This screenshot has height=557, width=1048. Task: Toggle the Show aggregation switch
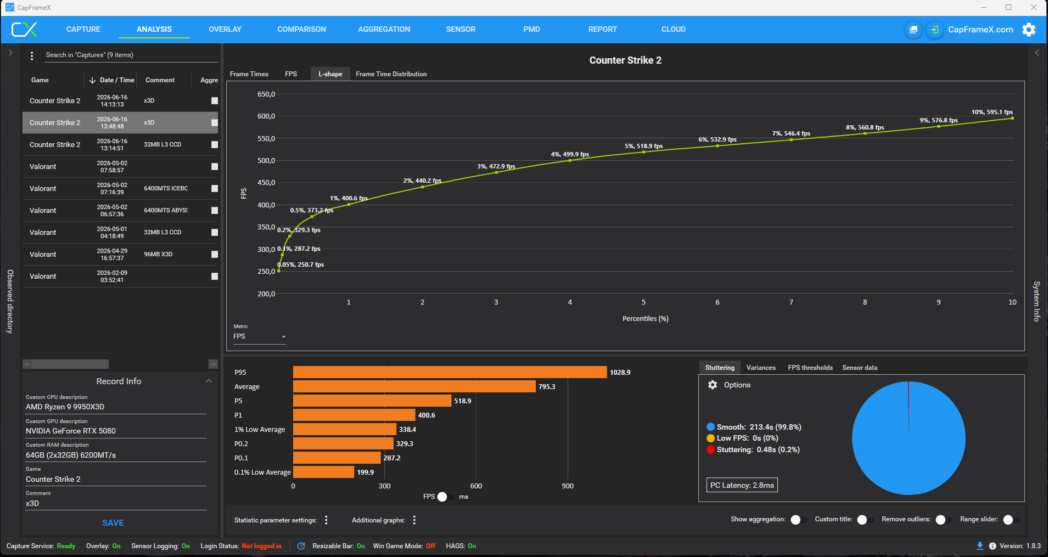(798, 520)
